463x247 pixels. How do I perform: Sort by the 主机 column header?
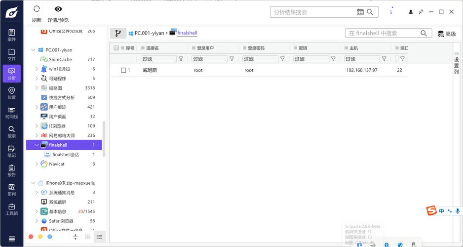coord(354,48)
